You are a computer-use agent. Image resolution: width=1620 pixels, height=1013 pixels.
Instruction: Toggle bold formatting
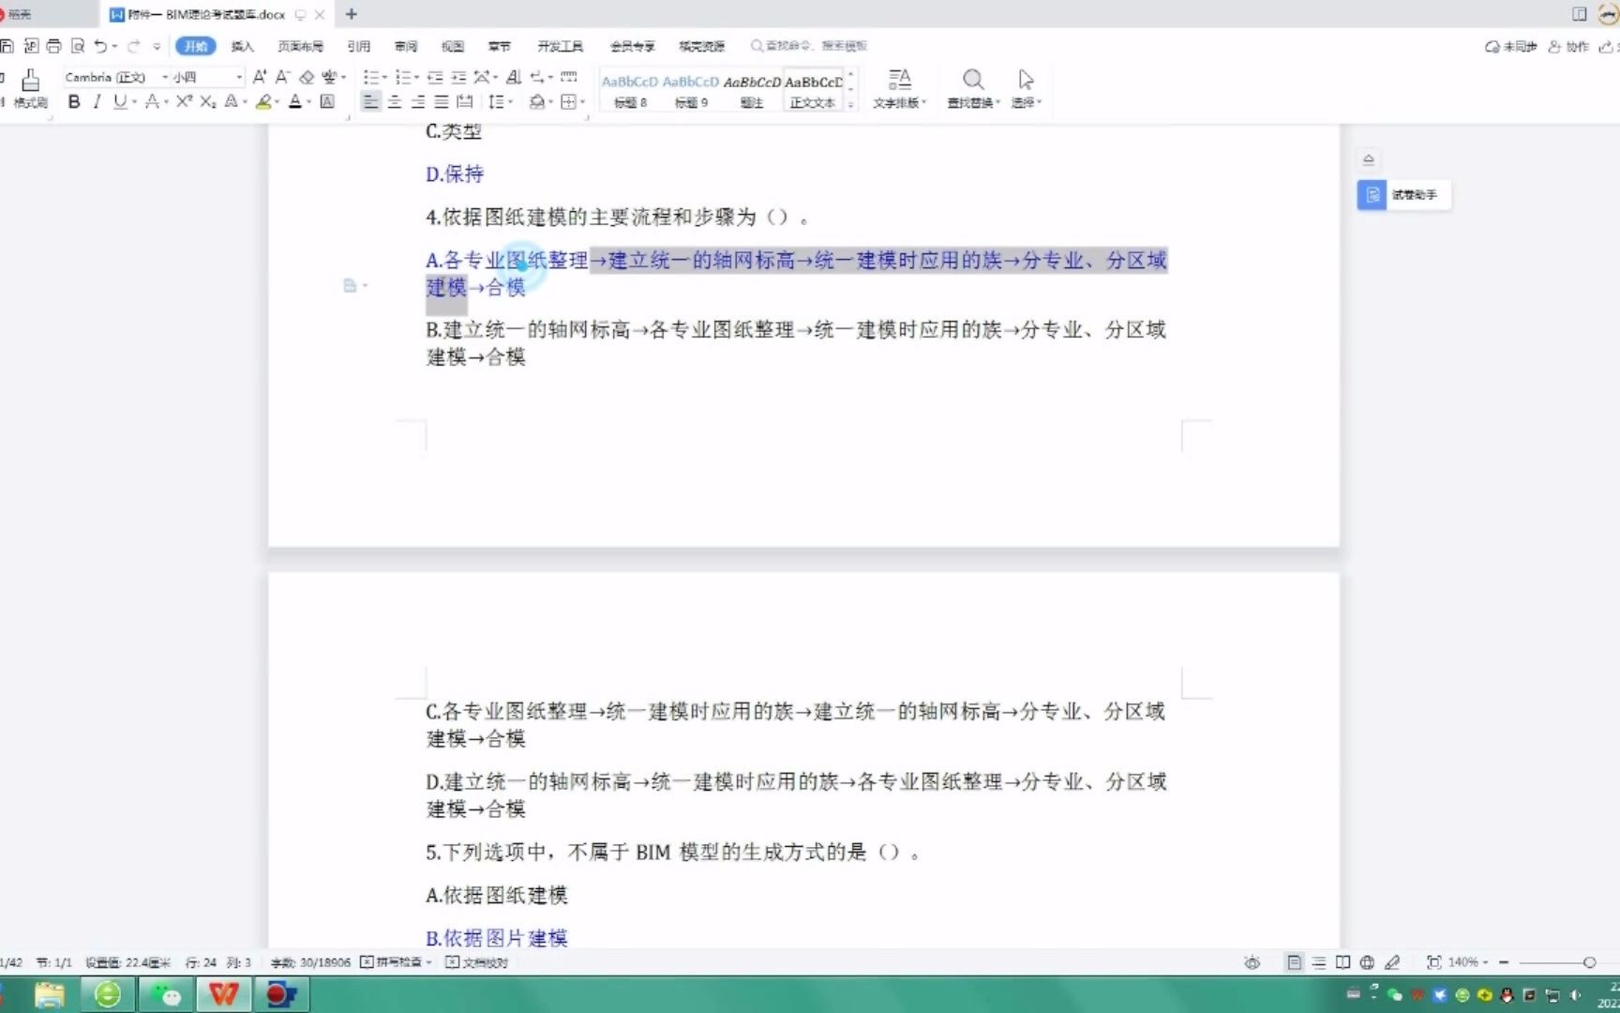coord(74,101)
